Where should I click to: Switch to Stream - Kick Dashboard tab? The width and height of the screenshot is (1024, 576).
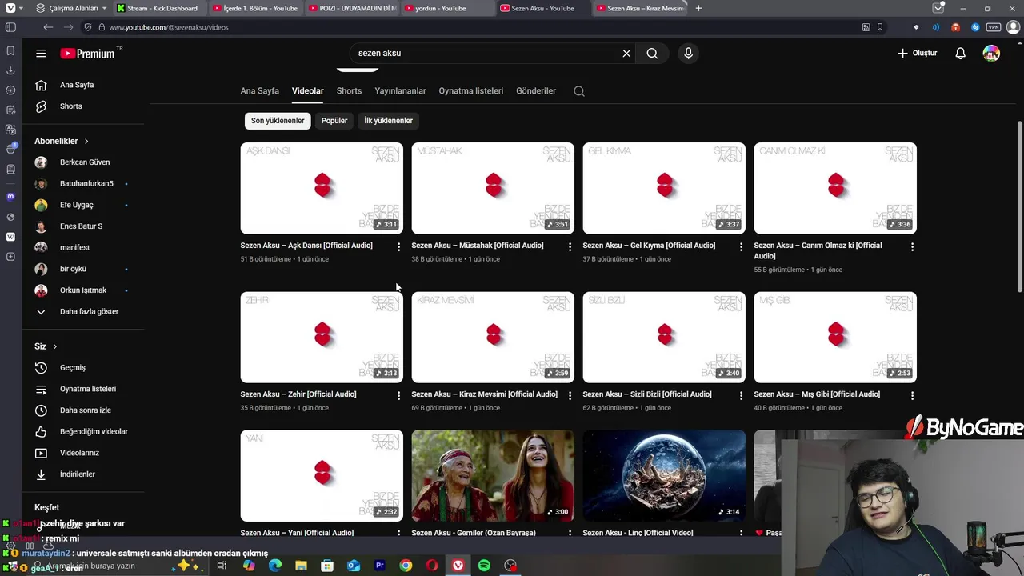pyautogui.click(x=159, y=8)
